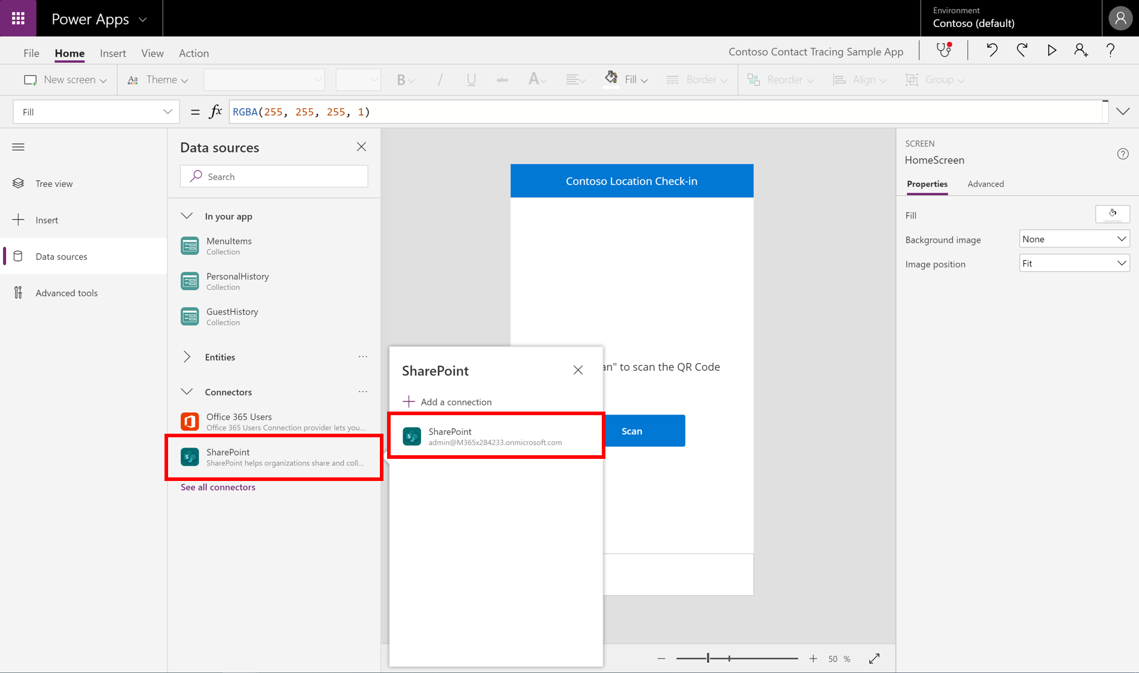Click See all connectors link
This screenshot has height=673, width=1139.
coord(218,487)
